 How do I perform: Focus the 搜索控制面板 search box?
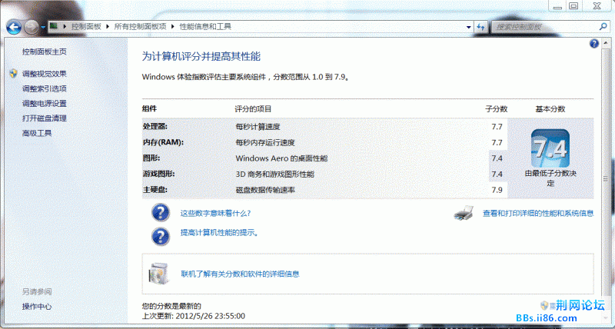[545, 27]
